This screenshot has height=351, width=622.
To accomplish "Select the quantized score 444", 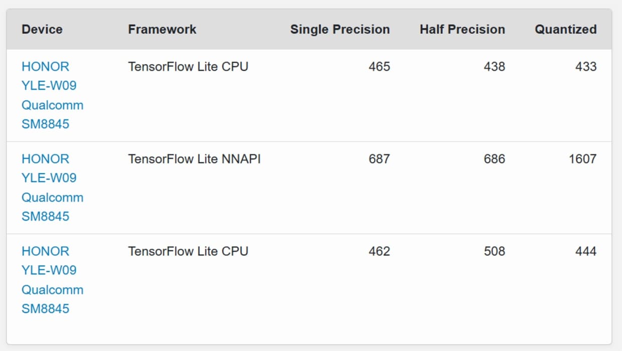I will (x=586, y=251).
